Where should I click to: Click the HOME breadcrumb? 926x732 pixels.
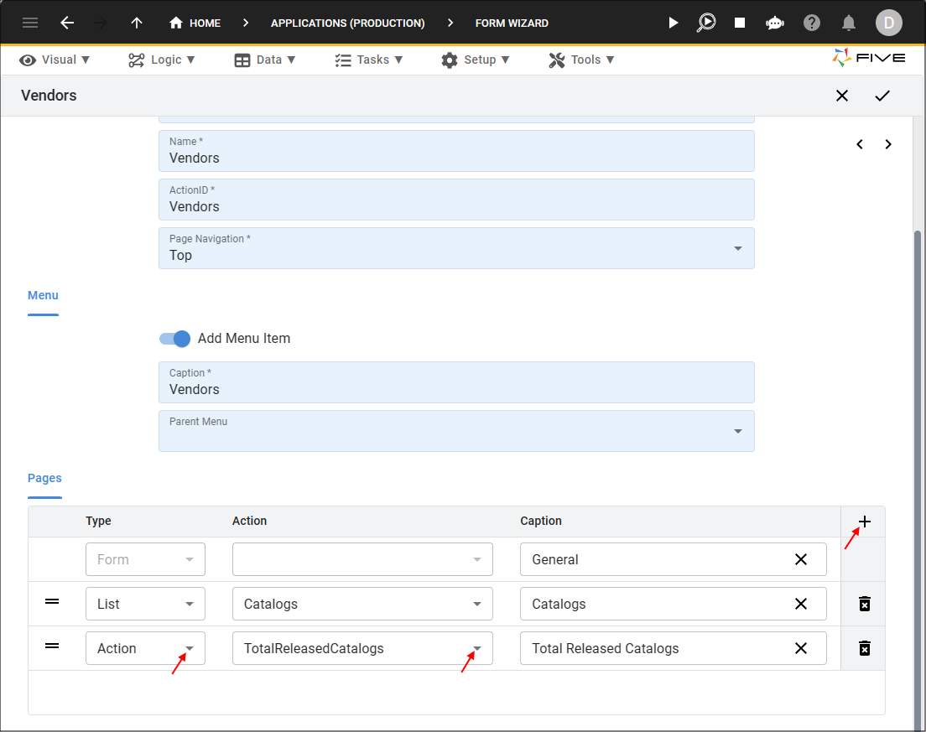tap(195, 23)
